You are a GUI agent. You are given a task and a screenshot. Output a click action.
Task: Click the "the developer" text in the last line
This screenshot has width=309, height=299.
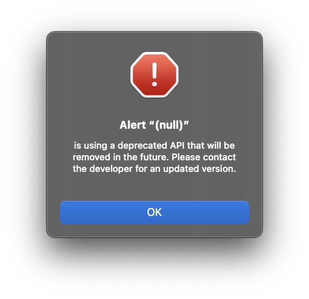pyautogui.click(x=103, y=169)
